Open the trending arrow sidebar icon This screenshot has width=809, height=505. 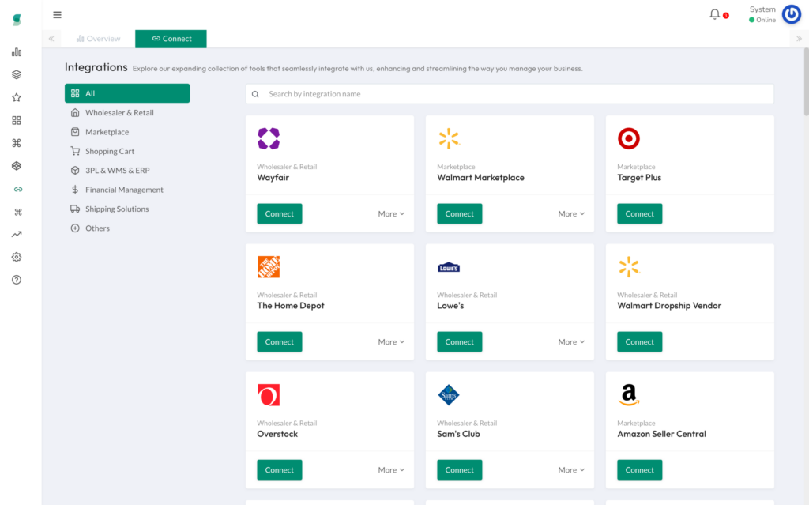pos(17,235)
